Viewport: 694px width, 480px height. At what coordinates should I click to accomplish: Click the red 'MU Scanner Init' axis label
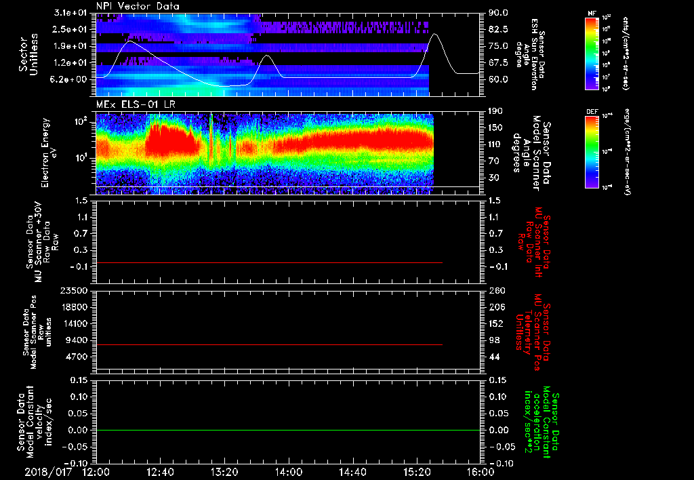pyautogui.click(x=533, y=242)
